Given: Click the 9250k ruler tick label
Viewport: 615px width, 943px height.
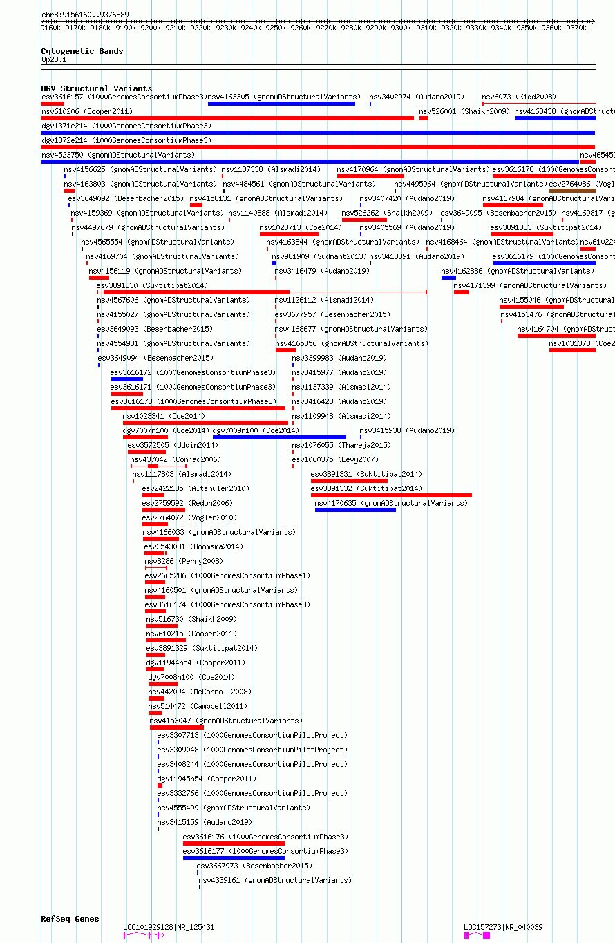Looking at the screenshot, I should click(276, 28).
